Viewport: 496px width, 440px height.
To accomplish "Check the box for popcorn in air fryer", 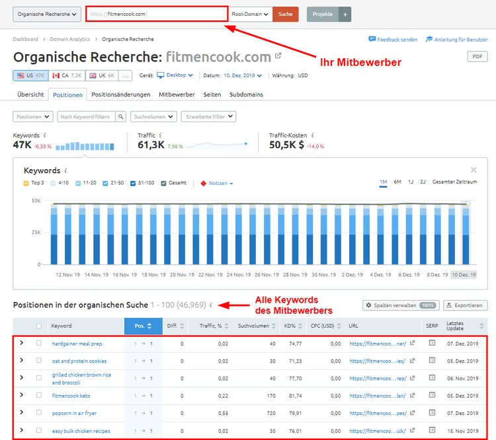I will tap(39, 412).
